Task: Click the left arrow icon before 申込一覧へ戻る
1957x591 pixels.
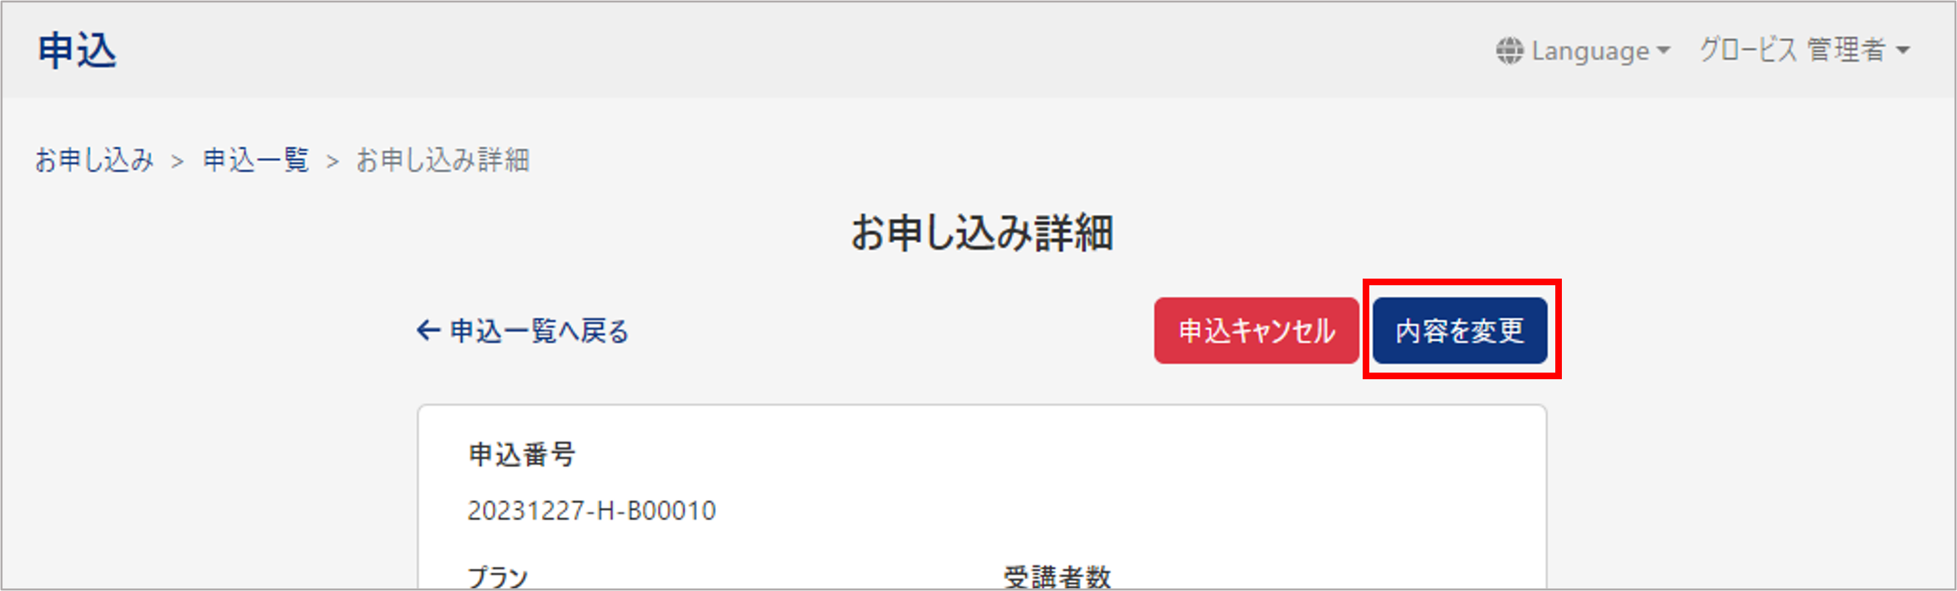Action: coord(428,330)
